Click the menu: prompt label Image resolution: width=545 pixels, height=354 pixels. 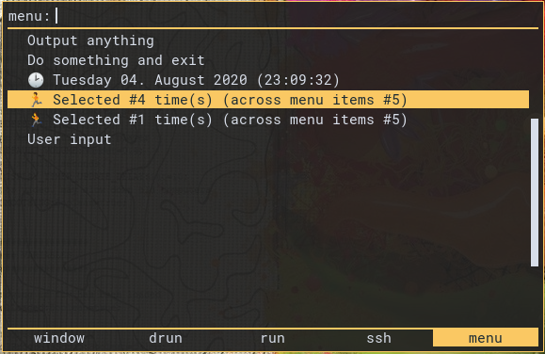tap(29, 16)
